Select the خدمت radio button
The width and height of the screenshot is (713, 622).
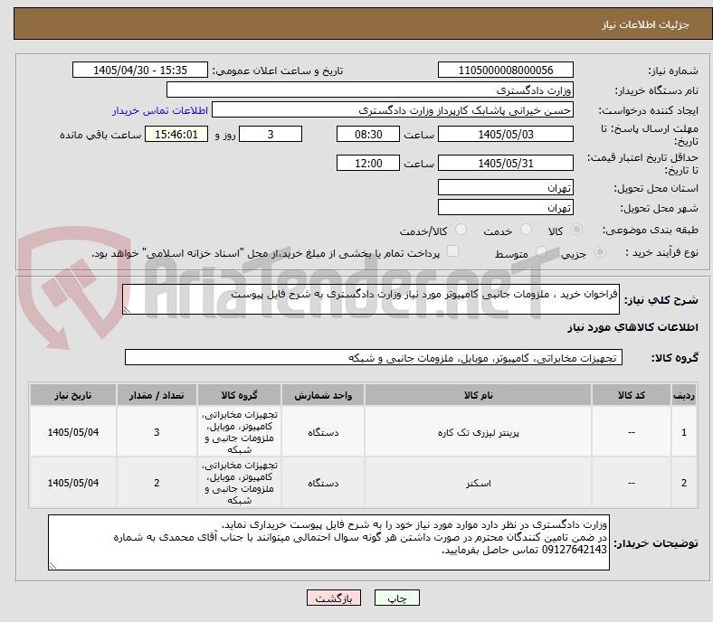(x=526, y=230)
